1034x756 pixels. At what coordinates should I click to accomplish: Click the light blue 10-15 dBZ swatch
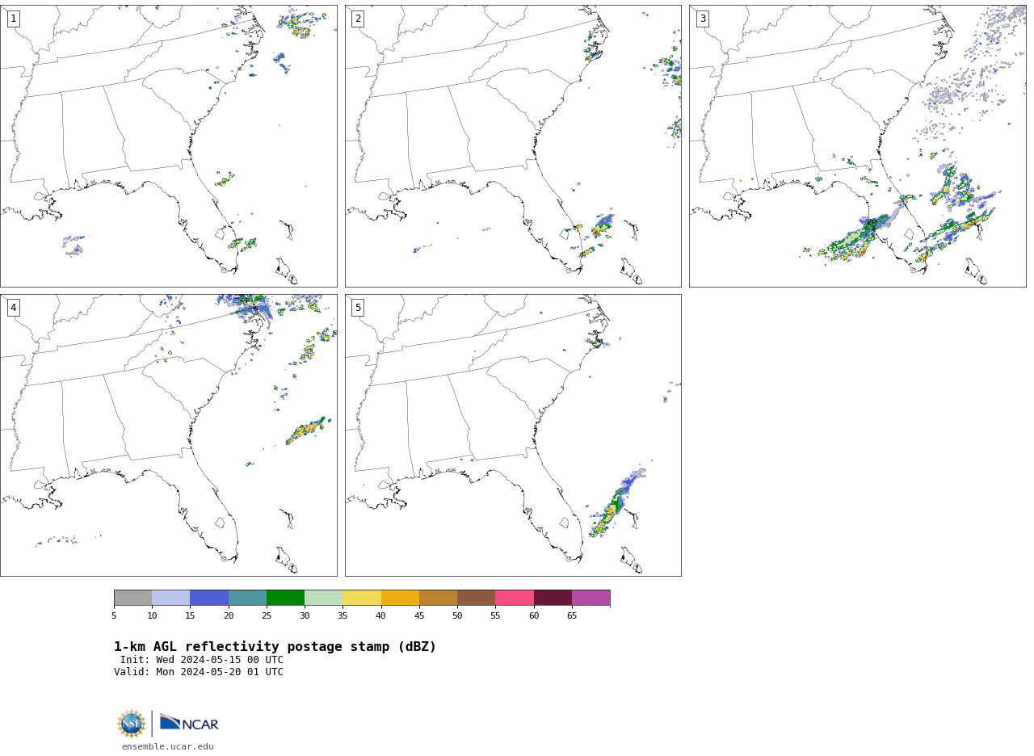[x=171, y=598]
